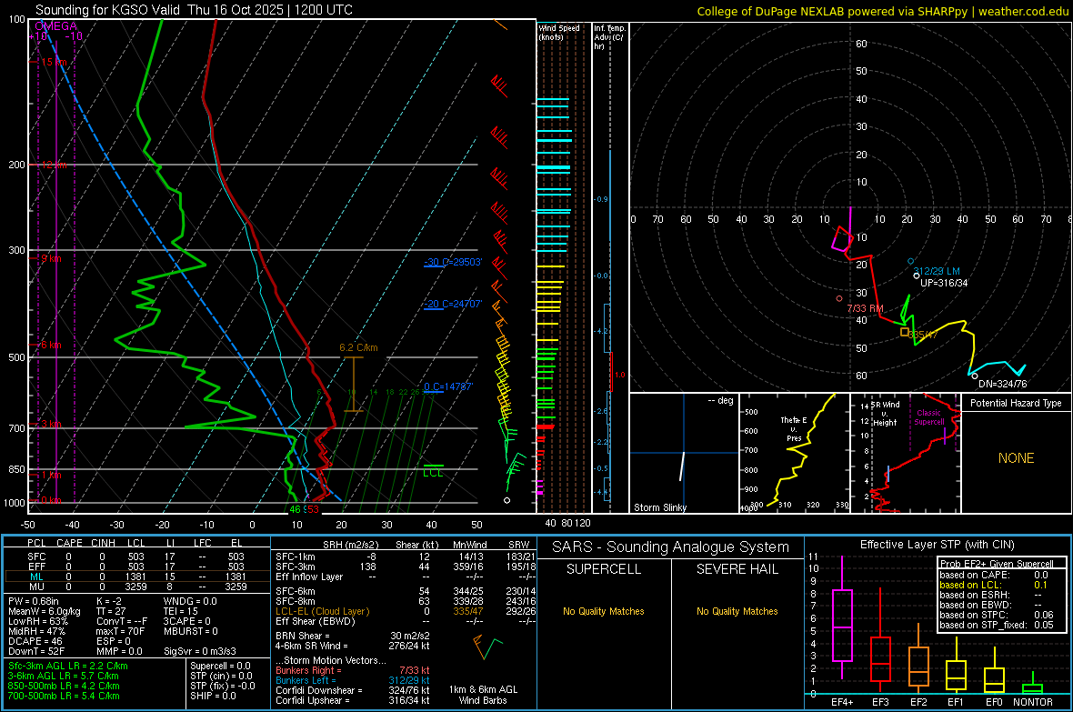Click the '-30 C=29503' level label

tap(453, 262)
